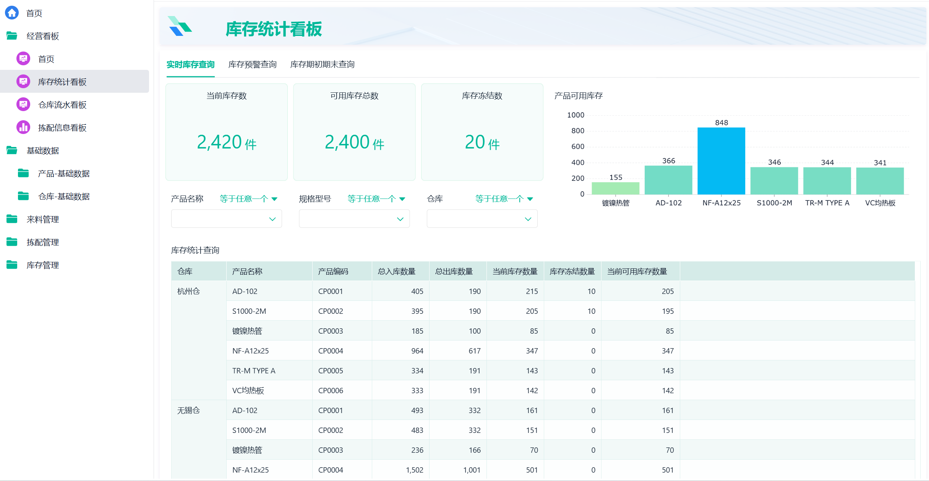
Task: Click the blue home icon in sidebar
Action: (12, 13)
